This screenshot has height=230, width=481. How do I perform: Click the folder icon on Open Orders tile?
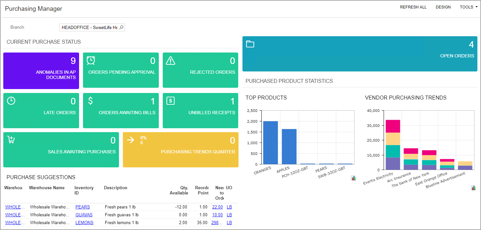coord(250,44)
